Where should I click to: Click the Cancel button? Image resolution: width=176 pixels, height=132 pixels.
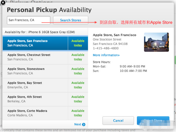[118, 120]
